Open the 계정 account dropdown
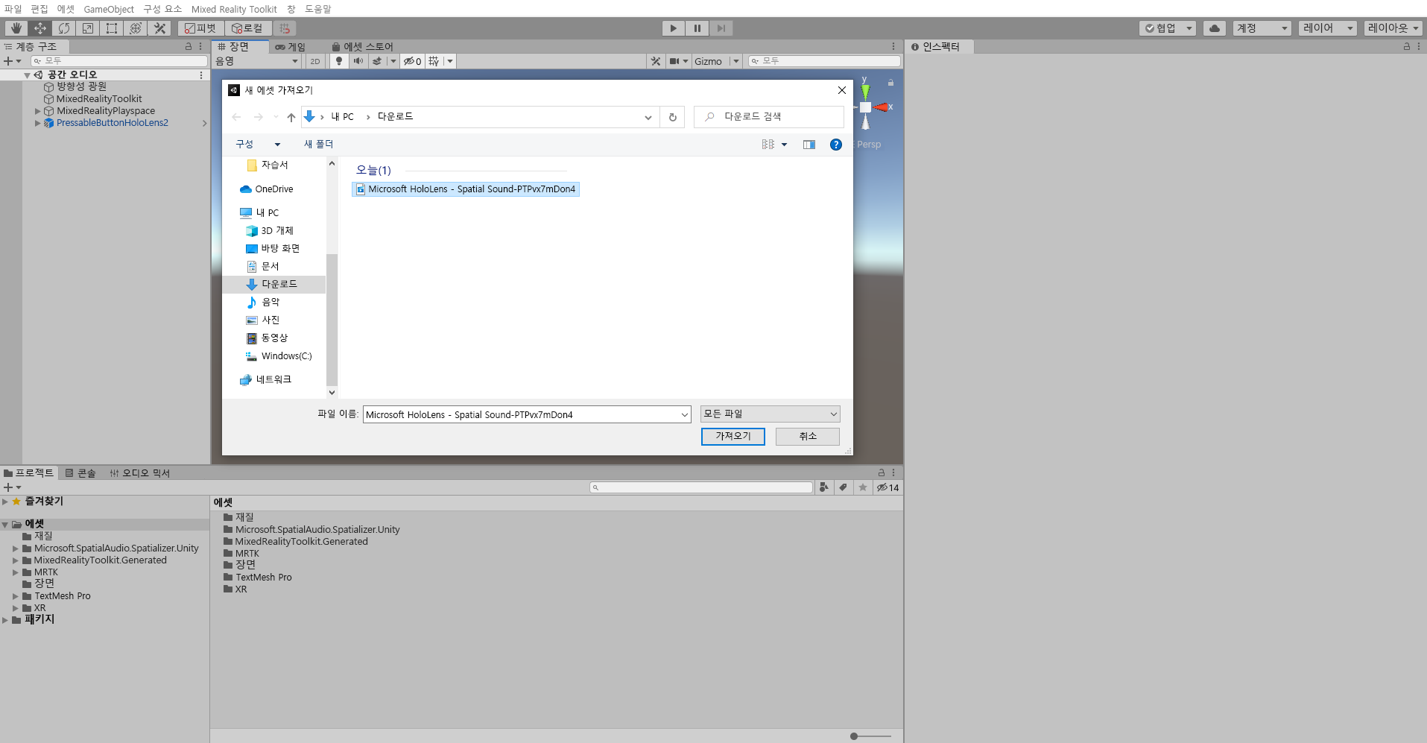Viewport: 1427px width, 743px height. point(1262,28)
